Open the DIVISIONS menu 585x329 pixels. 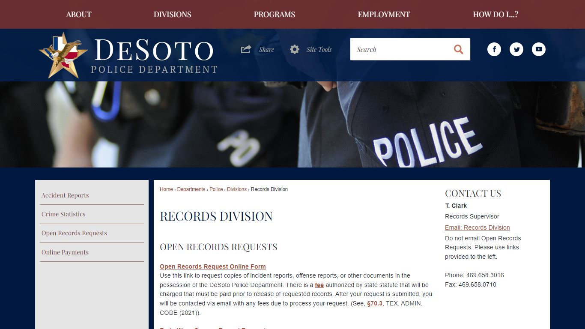[x=173, y=14]
